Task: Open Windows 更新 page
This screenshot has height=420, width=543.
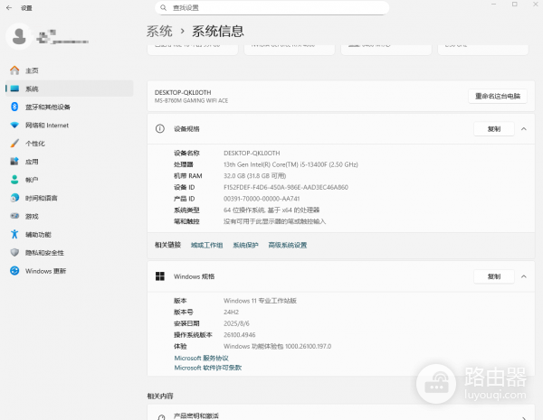Action: pos(70,271)
